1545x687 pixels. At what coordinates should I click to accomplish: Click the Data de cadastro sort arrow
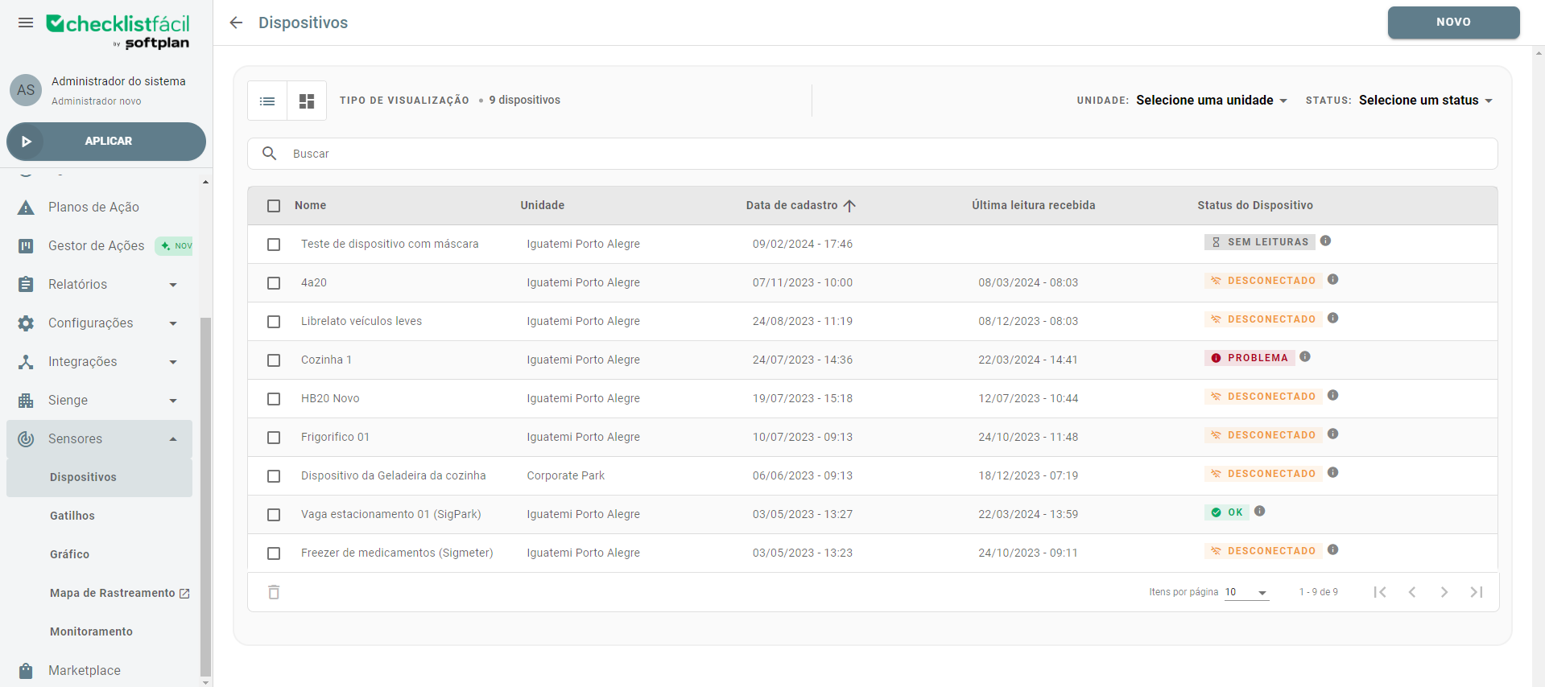pyautogui.click(x=849, y=205)
